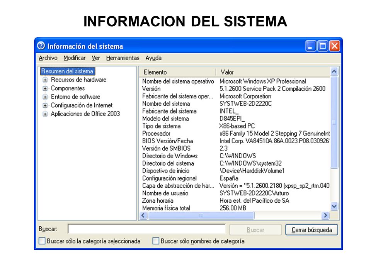Select Entorno de software tree item
Viewport: 371px width, 278px height.
click(x=75, y=97)
